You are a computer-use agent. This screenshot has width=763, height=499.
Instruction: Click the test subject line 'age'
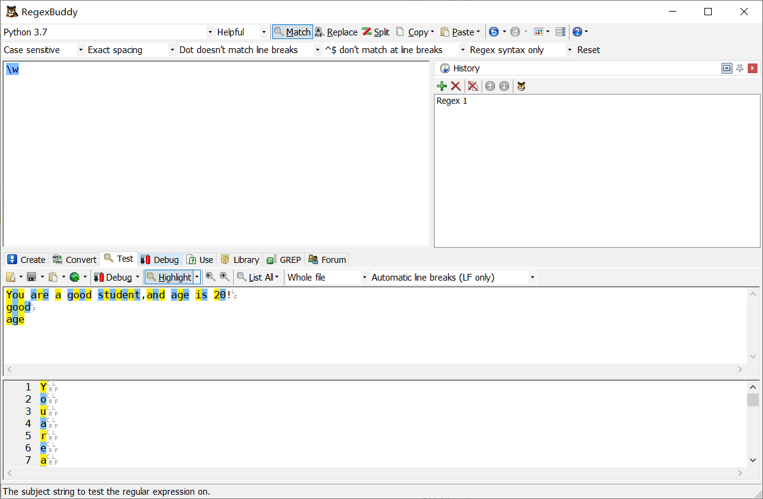click(15, 319)
